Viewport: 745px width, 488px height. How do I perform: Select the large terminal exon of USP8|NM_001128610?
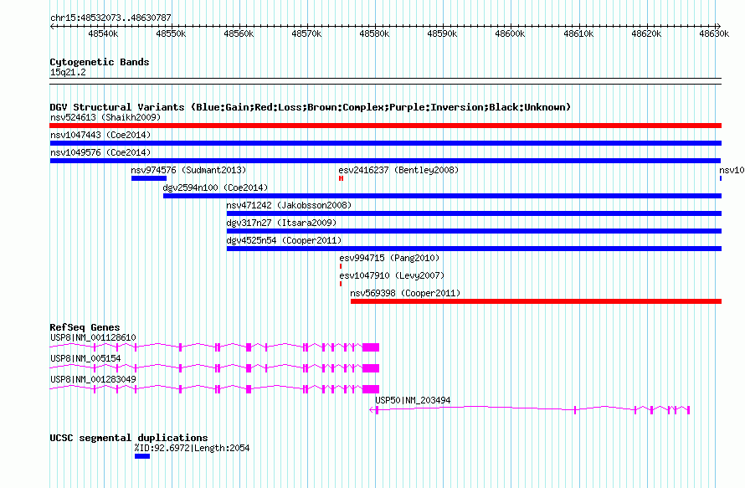pyautogui.click(x=371, y=347)
